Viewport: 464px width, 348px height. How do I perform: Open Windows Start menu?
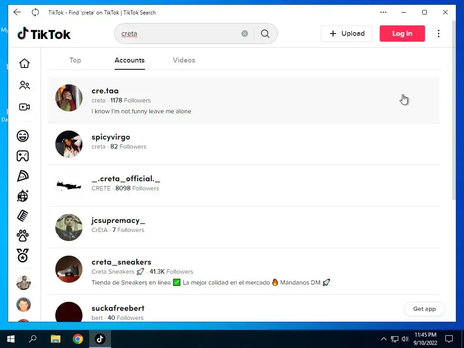pyautogui.click(x=11, y=339)
